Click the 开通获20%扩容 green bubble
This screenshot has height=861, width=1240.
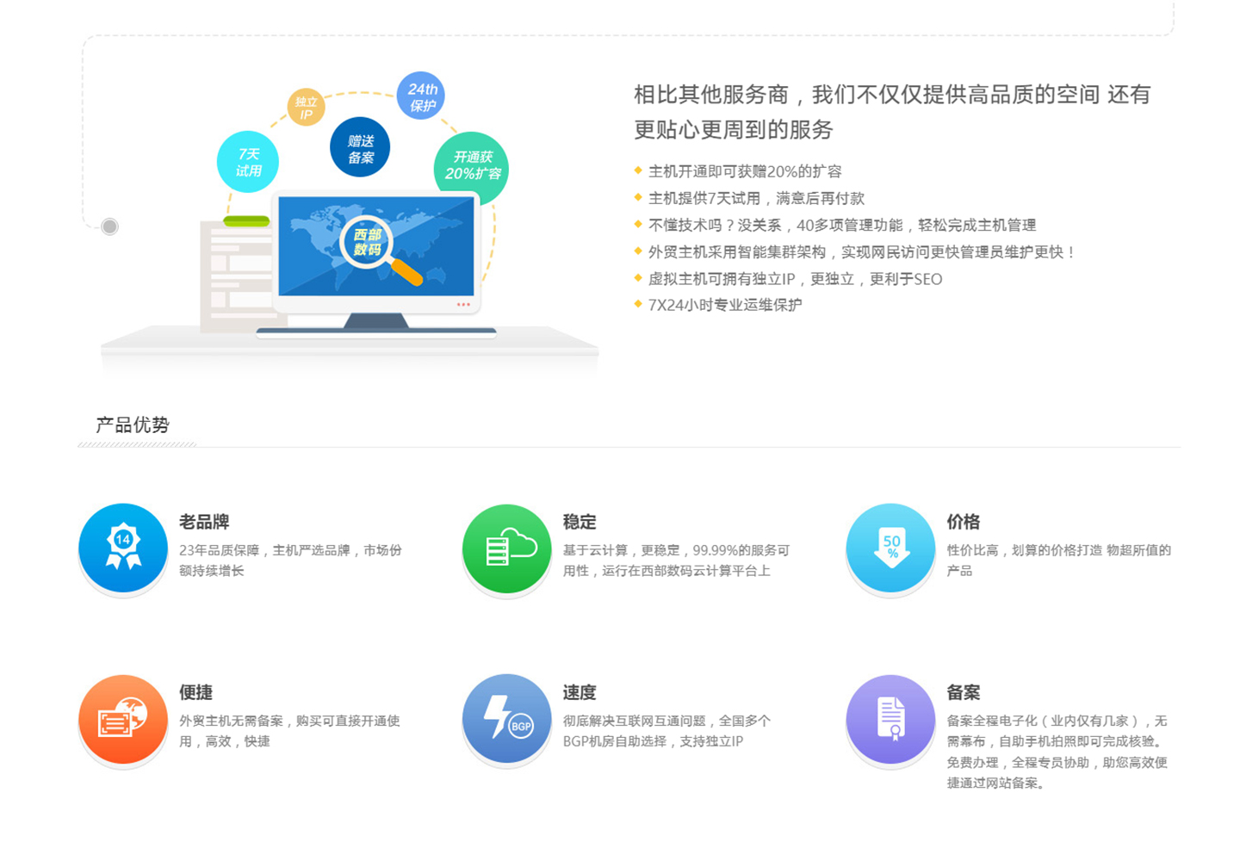click(472, 164)
